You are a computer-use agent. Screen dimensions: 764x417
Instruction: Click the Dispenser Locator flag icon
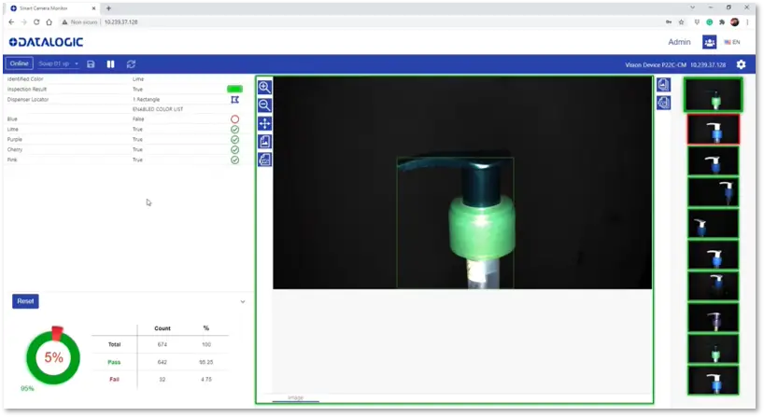234,99
